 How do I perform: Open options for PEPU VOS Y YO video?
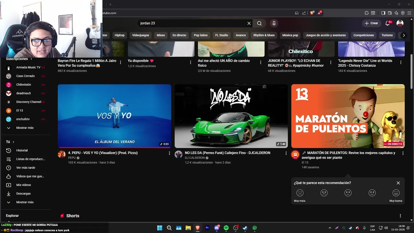click(x=169, y=153)
